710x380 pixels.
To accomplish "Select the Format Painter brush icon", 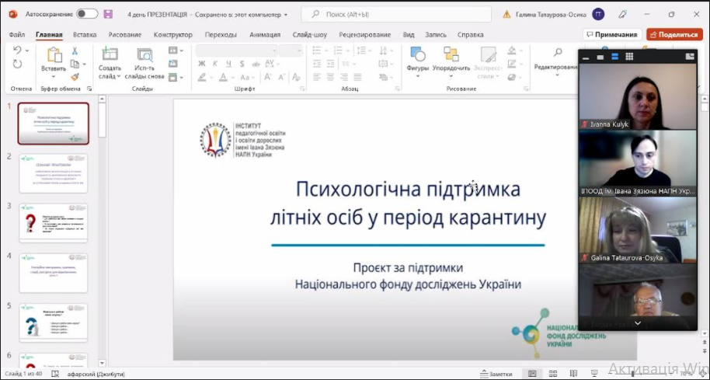I will [75, 77].
